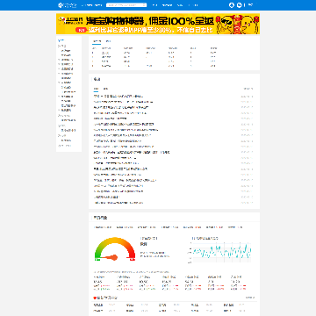Viewport: 316px width, 316px height.
Task: Expand the first collapsible group in the left sidebar
Action: (x=62, y=46)
